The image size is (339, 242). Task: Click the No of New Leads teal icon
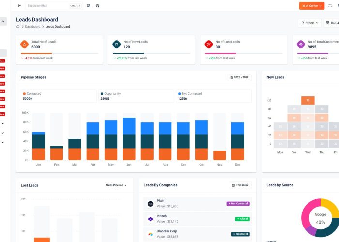point(117,45)
